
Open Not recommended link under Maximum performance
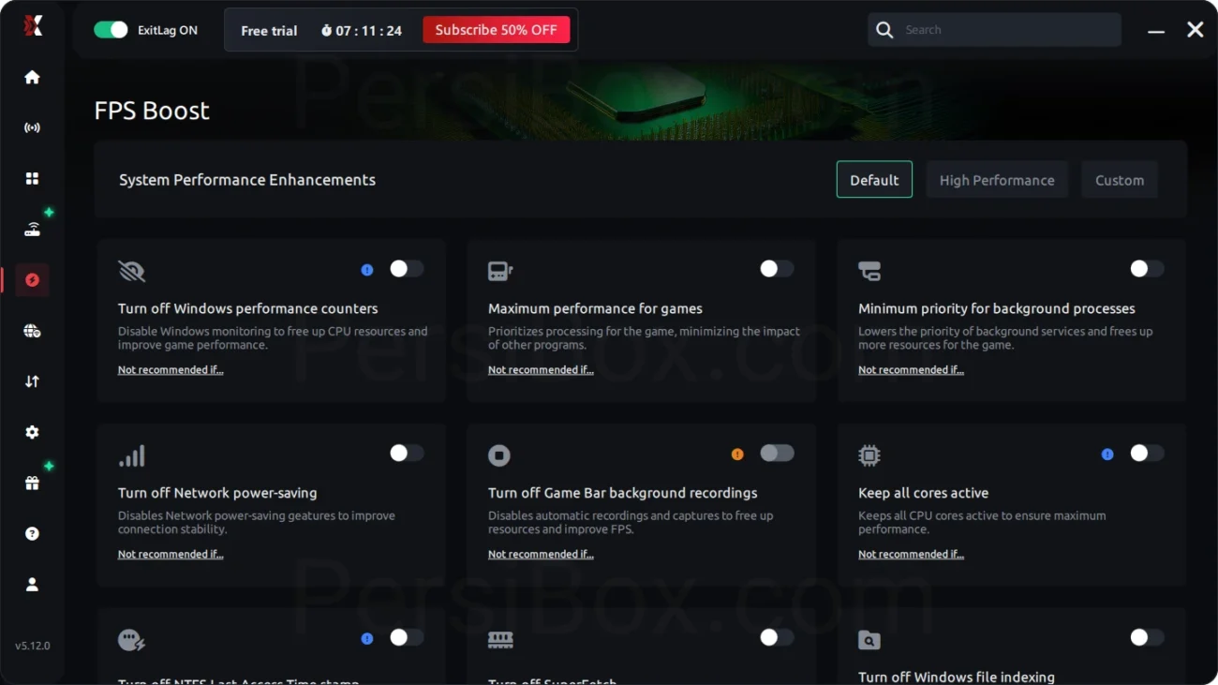pyautogui.click(x=541, y=370)
